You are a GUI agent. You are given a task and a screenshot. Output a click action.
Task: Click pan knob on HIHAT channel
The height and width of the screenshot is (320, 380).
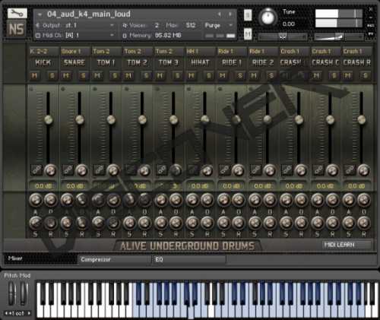tap(207, 170)
